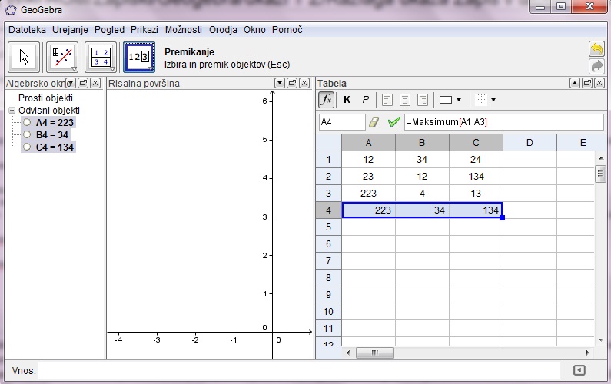Click the eraser icon to clear input

[x=375, y=122]
